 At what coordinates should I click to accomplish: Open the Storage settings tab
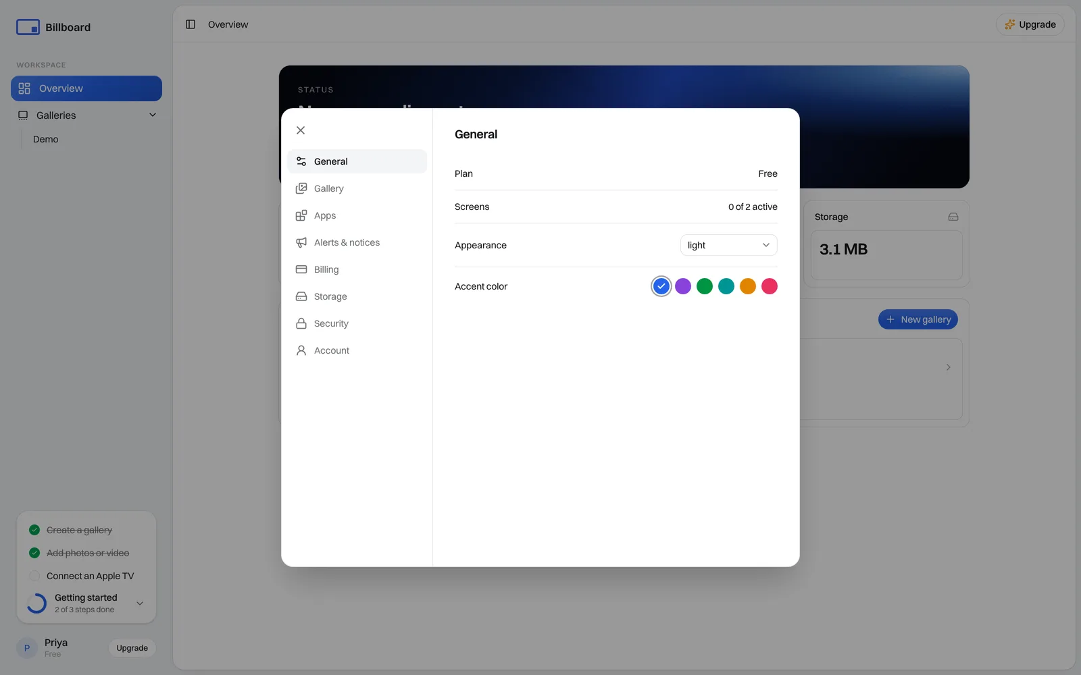pos(357,296)
